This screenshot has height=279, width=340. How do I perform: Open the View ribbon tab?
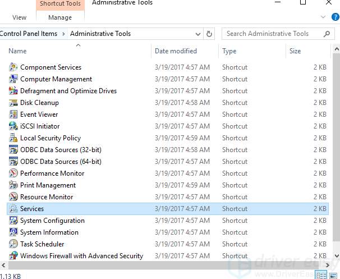tap(19, 17)
